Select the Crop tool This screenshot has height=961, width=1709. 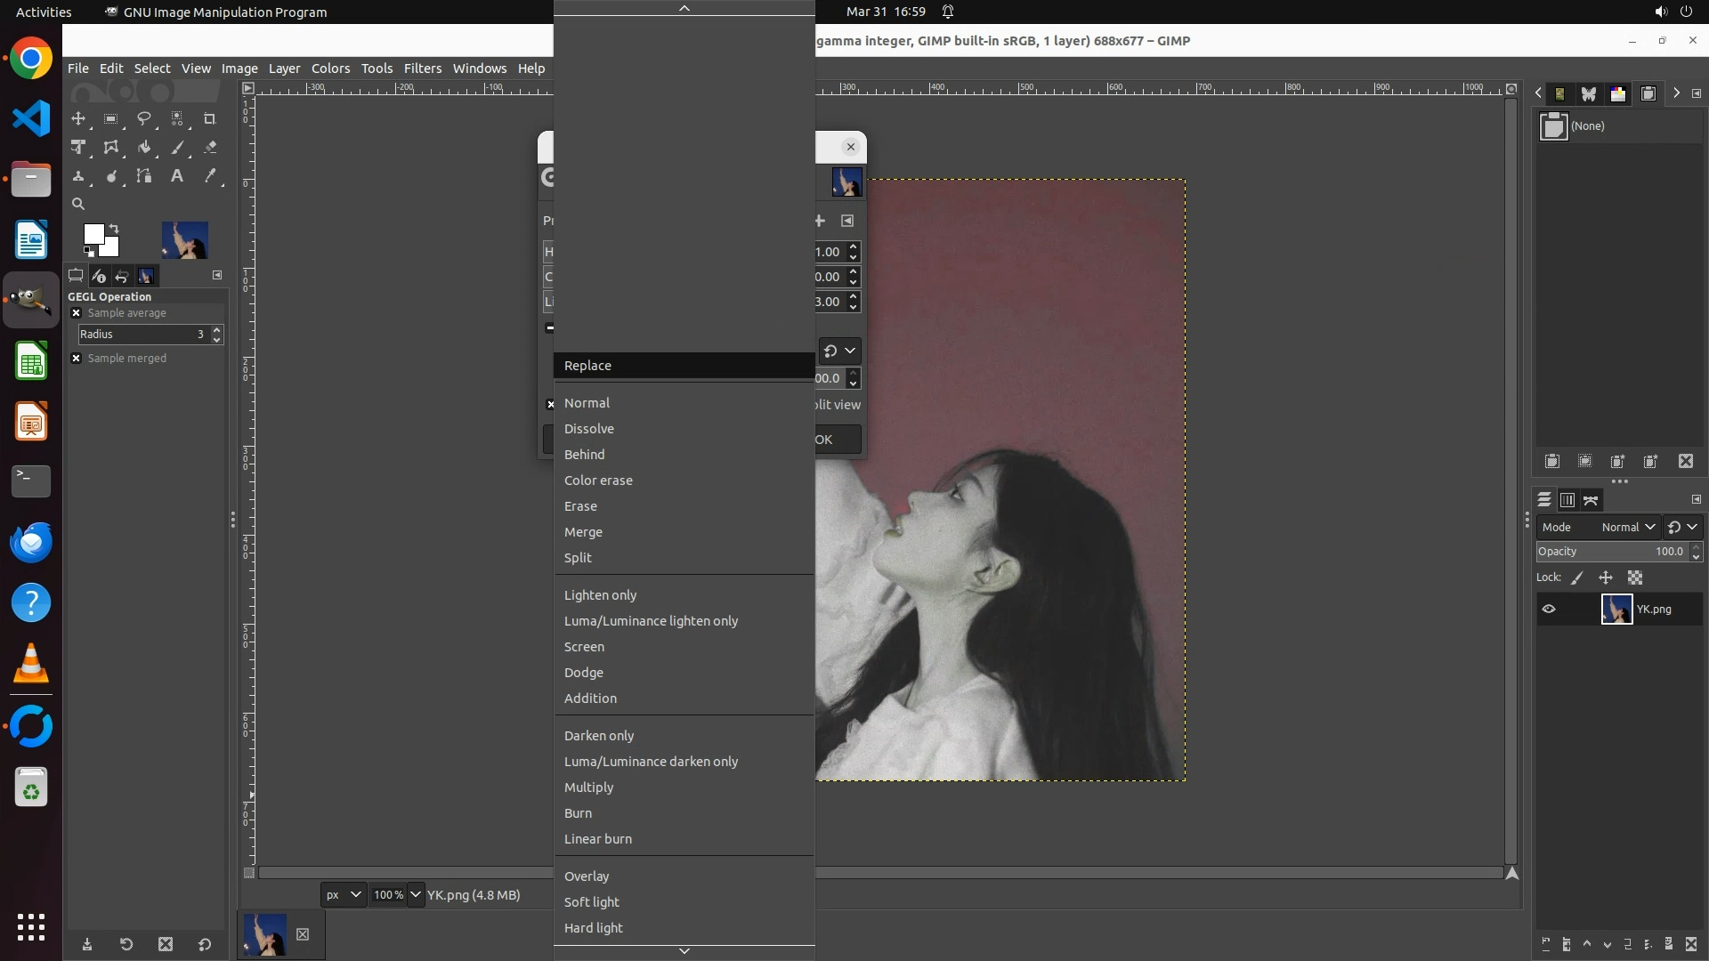click(x=210, y=118)
